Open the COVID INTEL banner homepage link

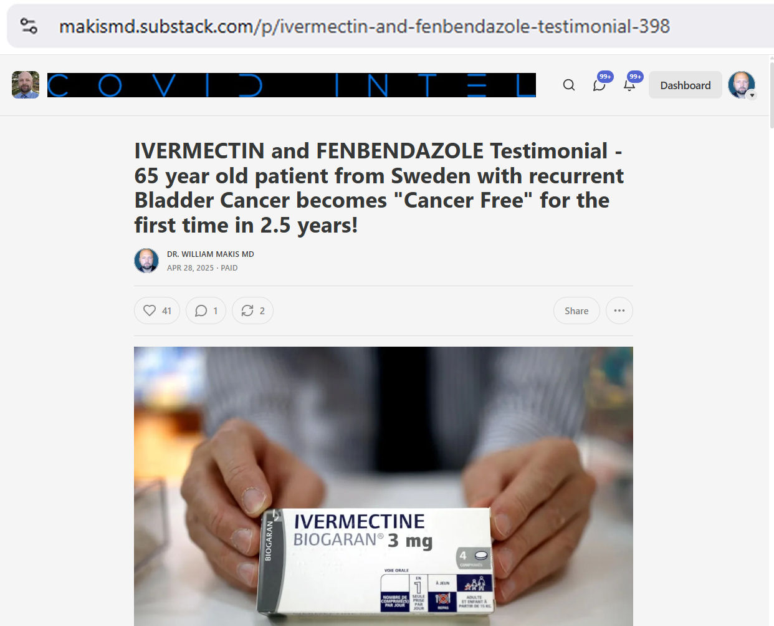click(292, 85)
